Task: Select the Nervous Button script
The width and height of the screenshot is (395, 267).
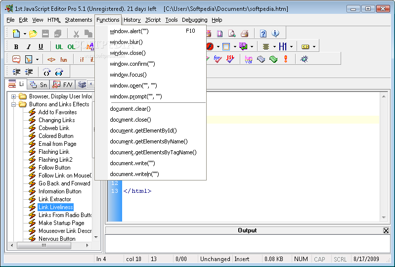Action: pyautogui.click(x=57, y=238)
